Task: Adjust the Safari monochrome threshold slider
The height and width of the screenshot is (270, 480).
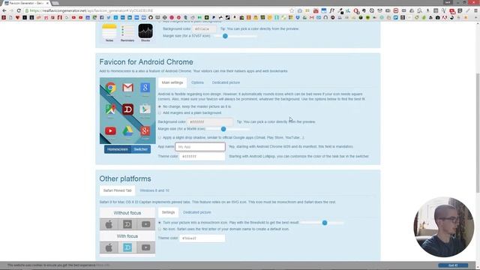Action: pyautogui.click(x=325, y=223)
